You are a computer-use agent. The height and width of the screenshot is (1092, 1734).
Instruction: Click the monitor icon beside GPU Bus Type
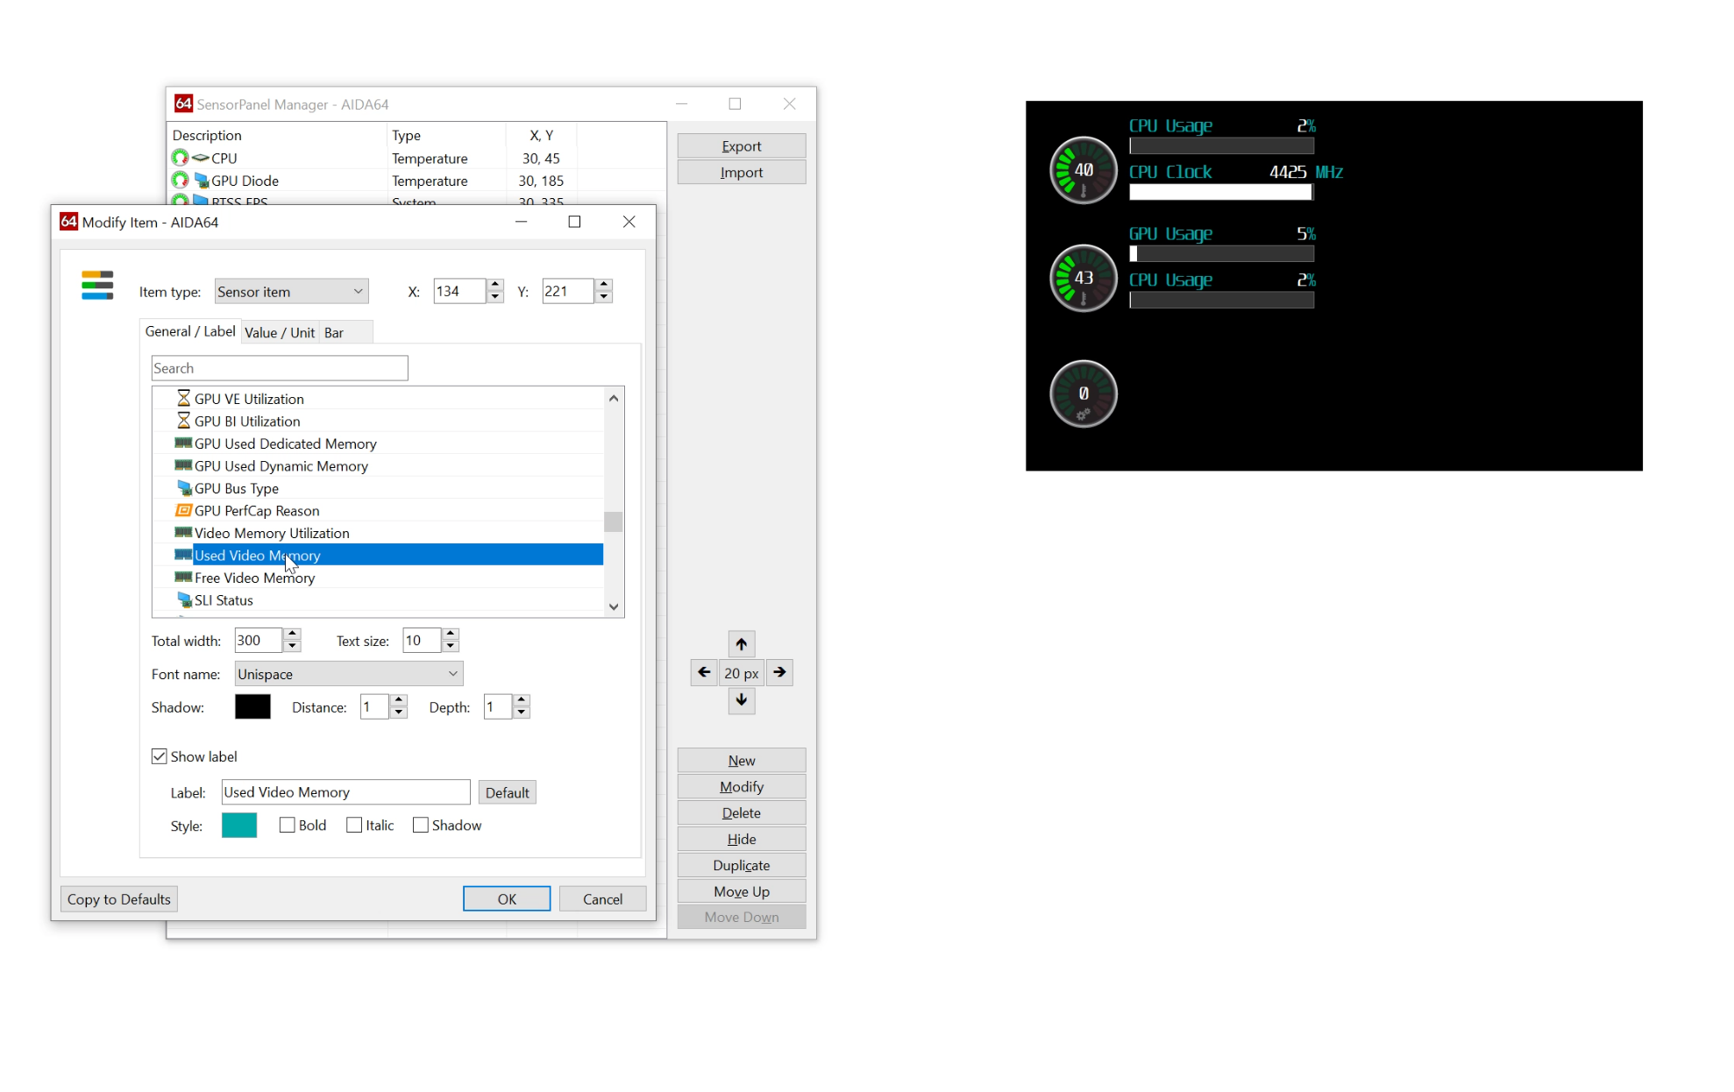point(184,488)
